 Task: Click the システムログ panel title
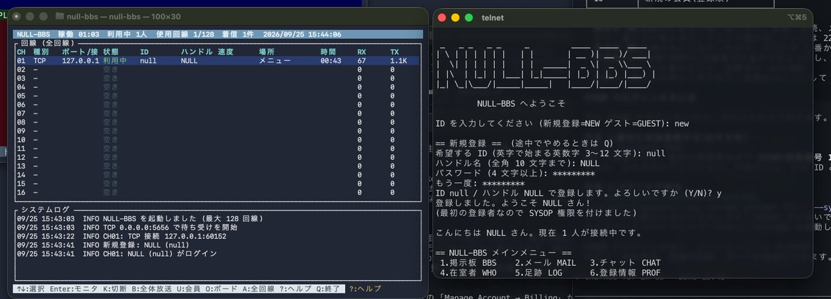pos(46,210)
